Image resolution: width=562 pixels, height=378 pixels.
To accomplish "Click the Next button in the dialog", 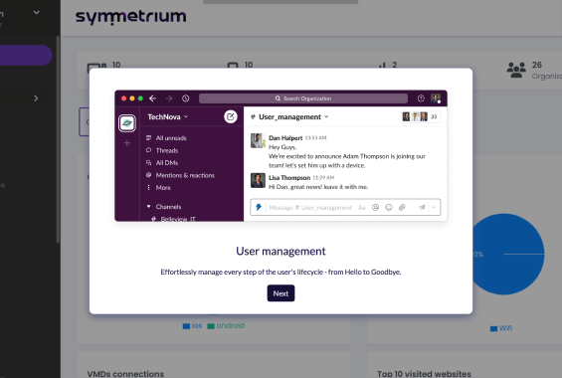I will (x=281, y=293).
